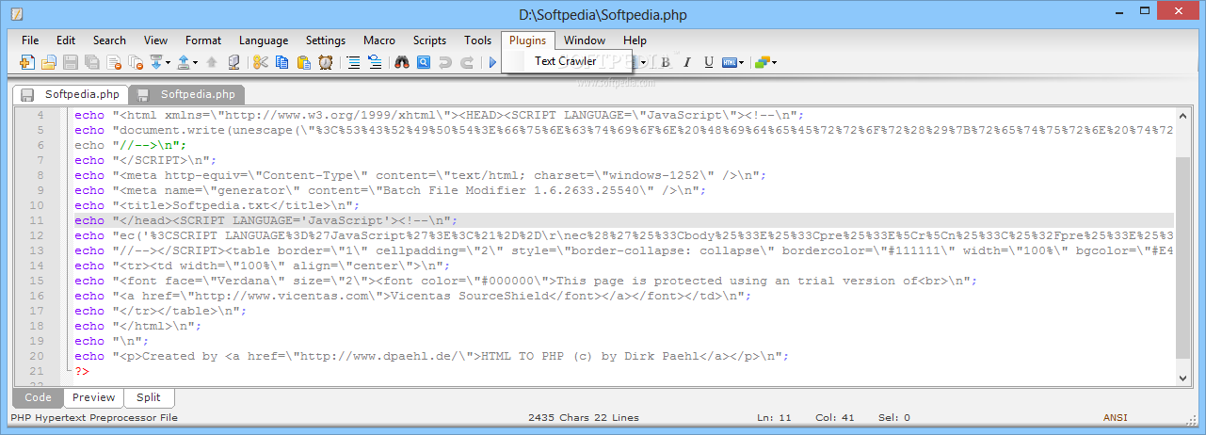This screenshot has width=1206, height=435.
Task: Open the File menu
Action: click(x=30, y=40)
